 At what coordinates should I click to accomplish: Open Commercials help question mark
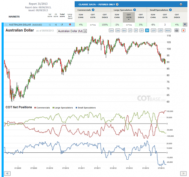click(93, 10)
